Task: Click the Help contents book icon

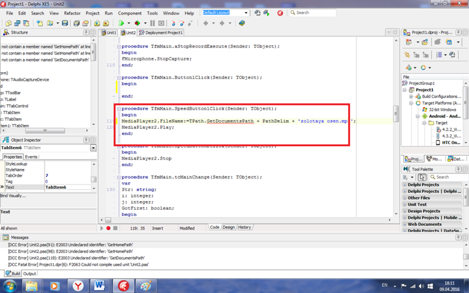Action: point(242,23)
